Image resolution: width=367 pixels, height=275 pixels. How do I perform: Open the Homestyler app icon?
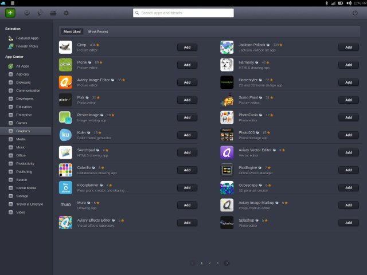tap(227, 82)
